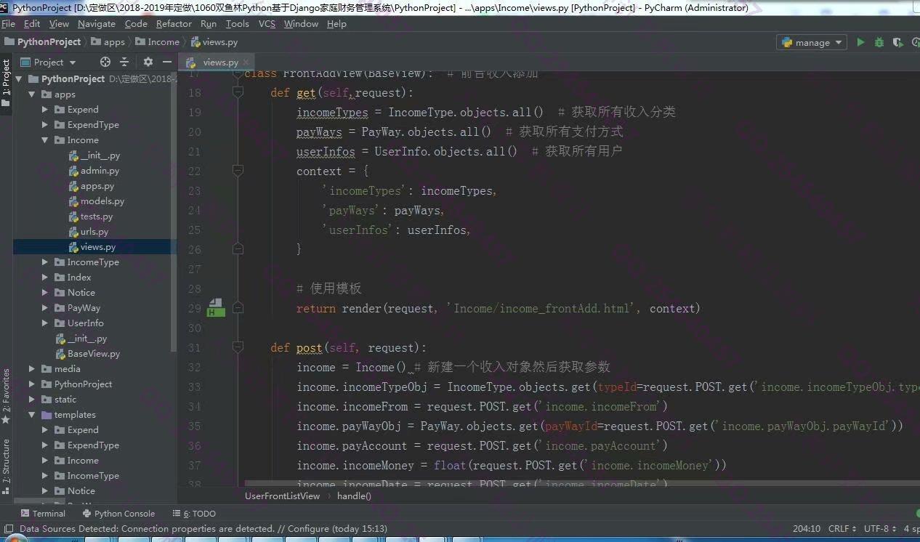Screen dimensions: 920x542
Task: Click the HTML template gutter icon on line 29
Action: [215, 308]
